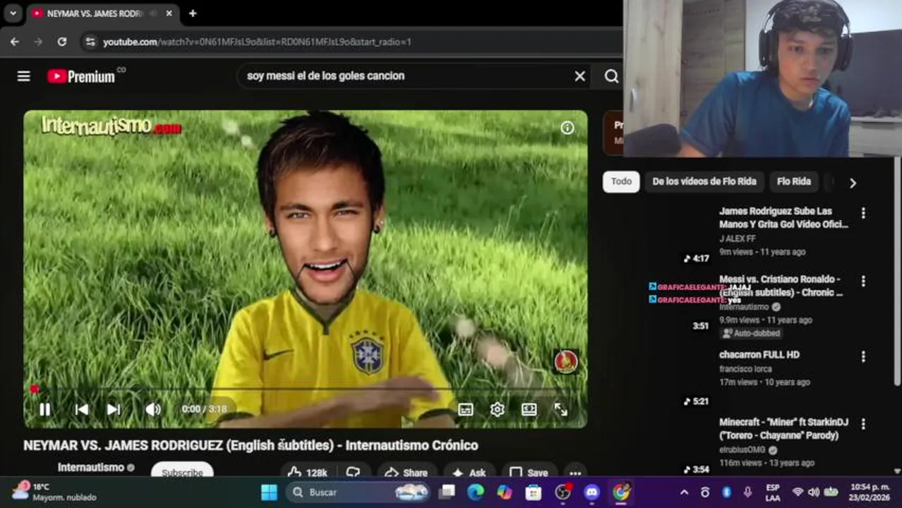Open options for James Rodriguez Sube video

(x=863, y=213)
